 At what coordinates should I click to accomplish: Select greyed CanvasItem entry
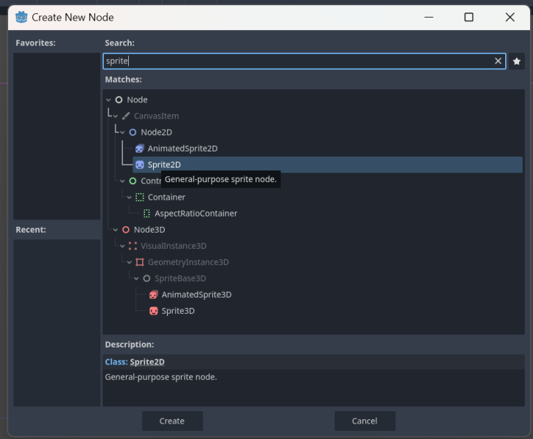[x=157, y=116]
